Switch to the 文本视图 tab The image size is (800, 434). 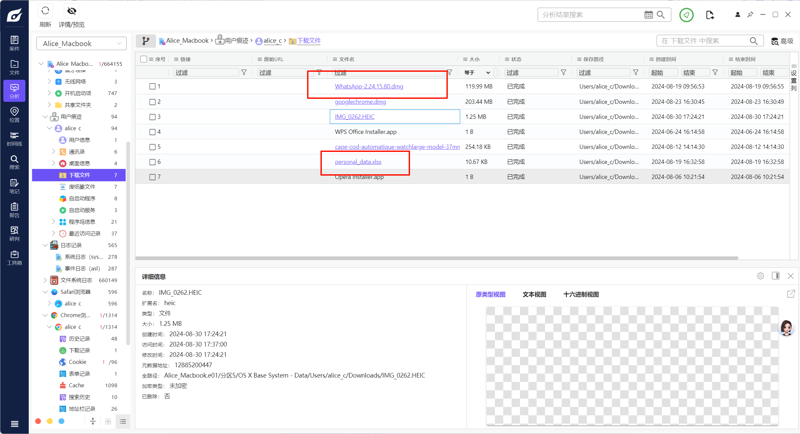pyautogui.click(x=534, y=294)
